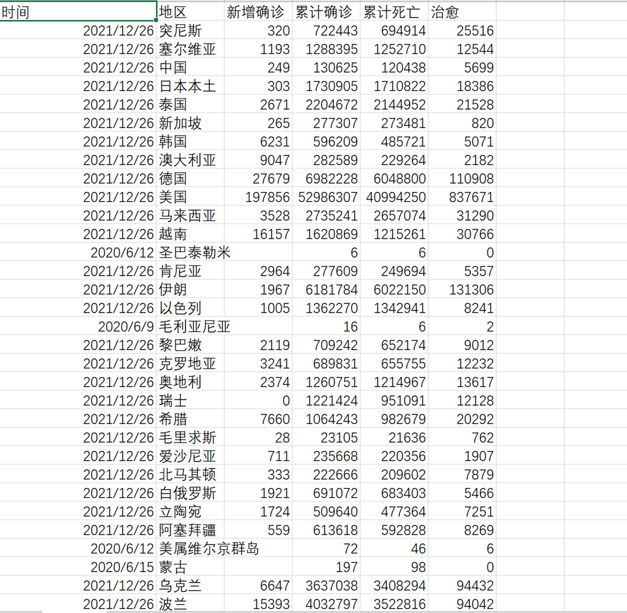Screen dimensions: 627x613
Task: Select the cell containing 52986307
Action: (326, 198)
